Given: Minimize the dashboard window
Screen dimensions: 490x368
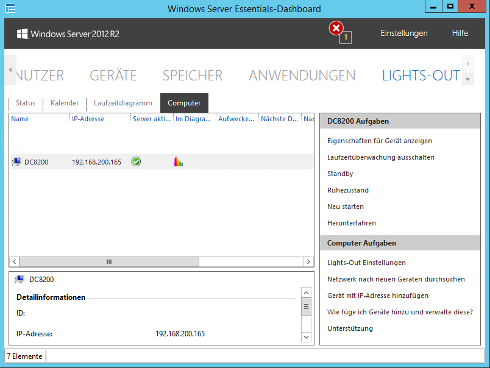Looking at the screenshot, I should (x=433, y=6).
